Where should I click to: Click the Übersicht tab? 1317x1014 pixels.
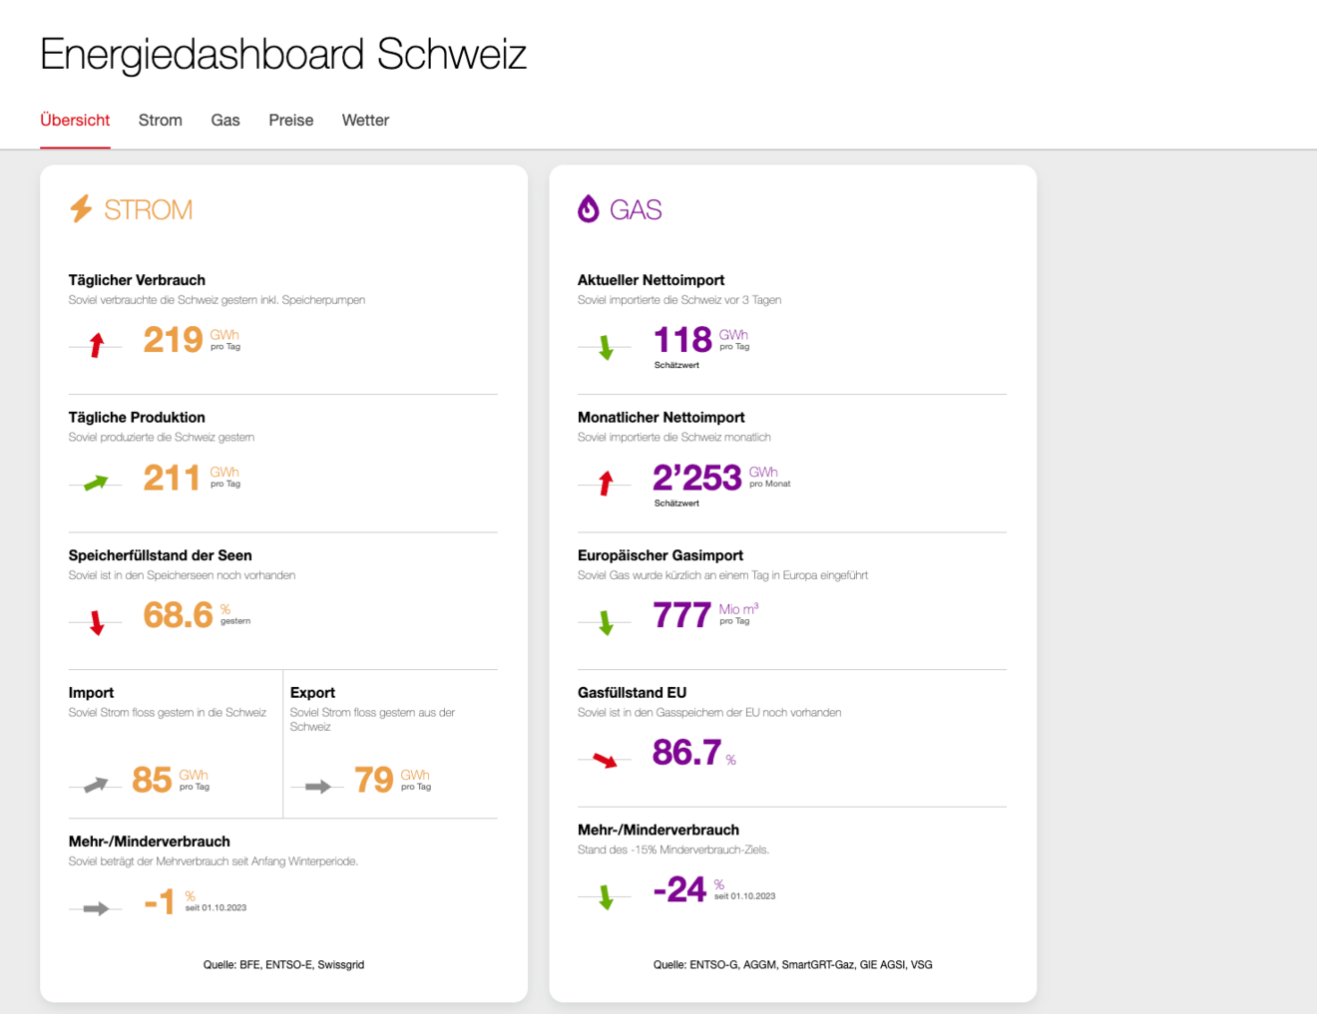click(75, 120)
